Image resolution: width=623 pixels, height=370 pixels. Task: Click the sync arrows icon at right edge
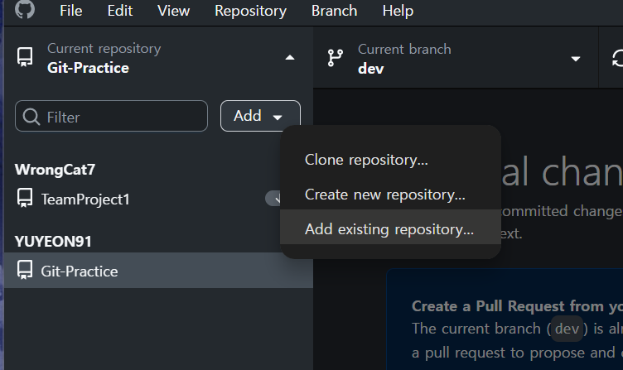(x=617, y=59)
